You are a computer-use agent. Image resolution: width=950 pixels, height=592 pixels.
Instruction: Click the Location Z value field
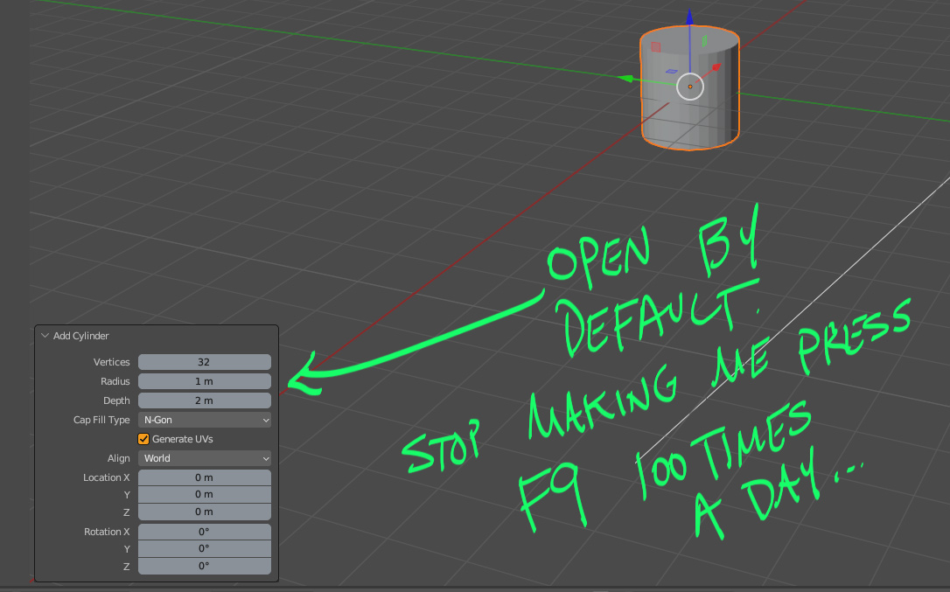tap(204, 512)
